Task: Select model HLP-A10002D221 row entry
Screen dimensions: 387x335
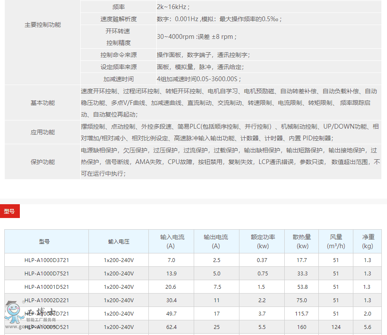Action: click(47, 300)
